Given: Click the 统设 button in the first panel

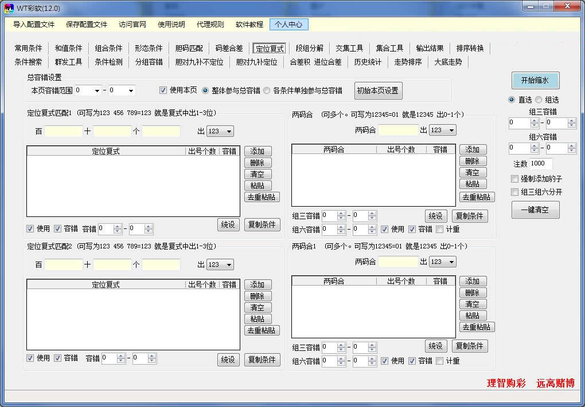Looking at the screenshot, I should (228, 224).
